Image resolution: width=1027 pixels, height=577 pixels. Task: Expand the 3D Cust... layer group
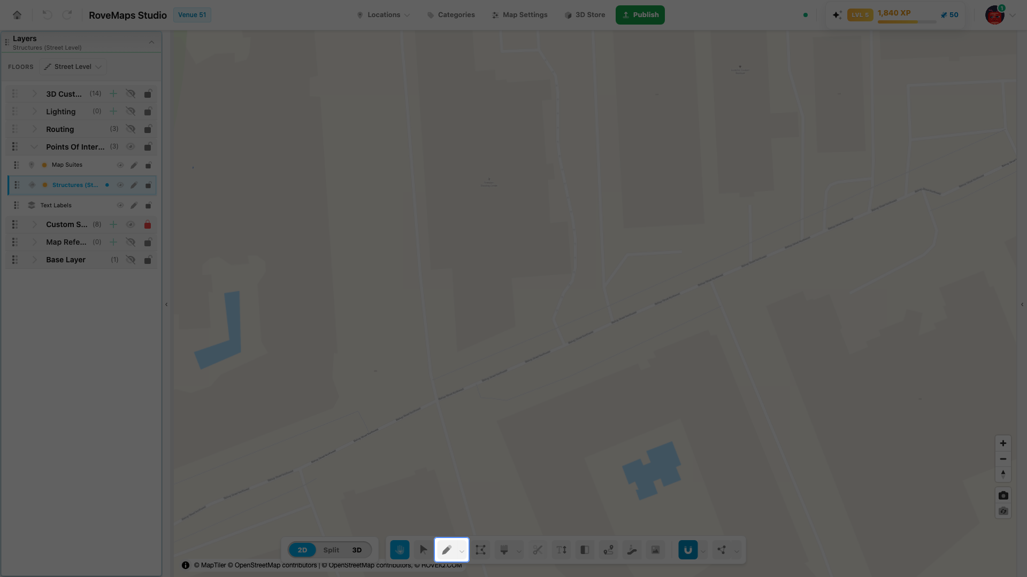pos(34,94)
